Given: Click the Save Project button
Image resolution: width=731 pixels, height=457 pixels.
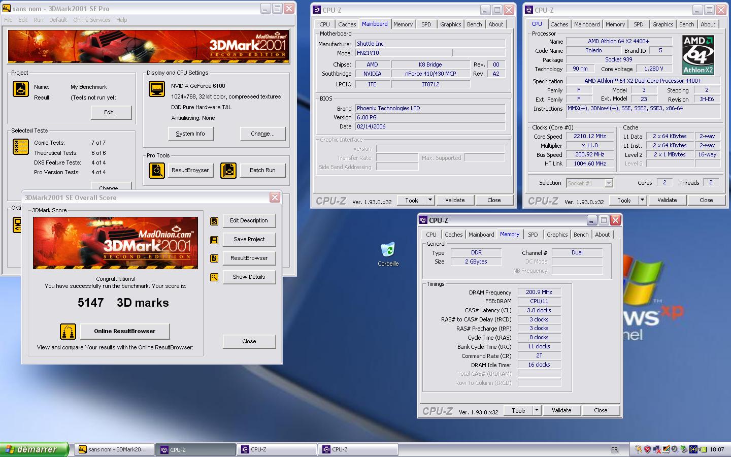Looking at the screenshot, I should click(x=249, y=239).
